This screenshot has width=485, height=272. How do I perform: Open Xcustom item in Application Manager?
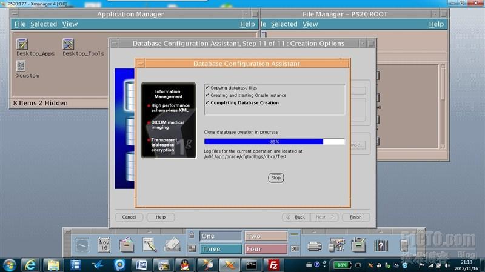[21, 66]
